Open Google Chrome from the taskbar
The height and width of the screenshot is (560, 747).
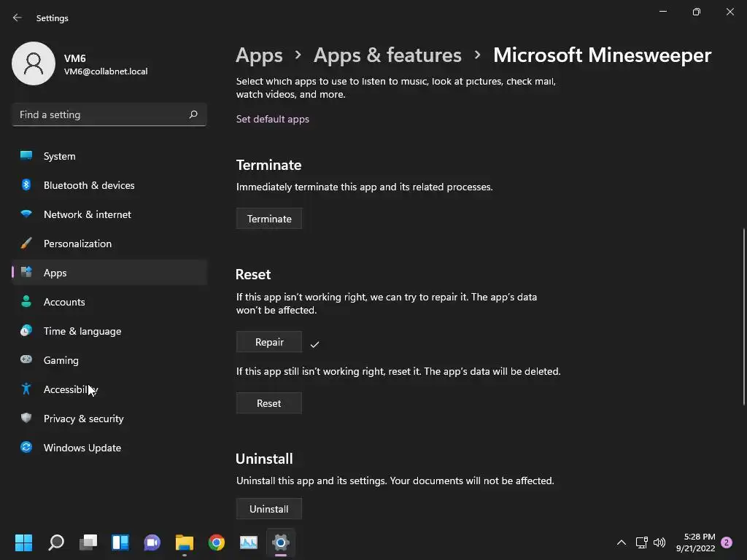point(217,542)
